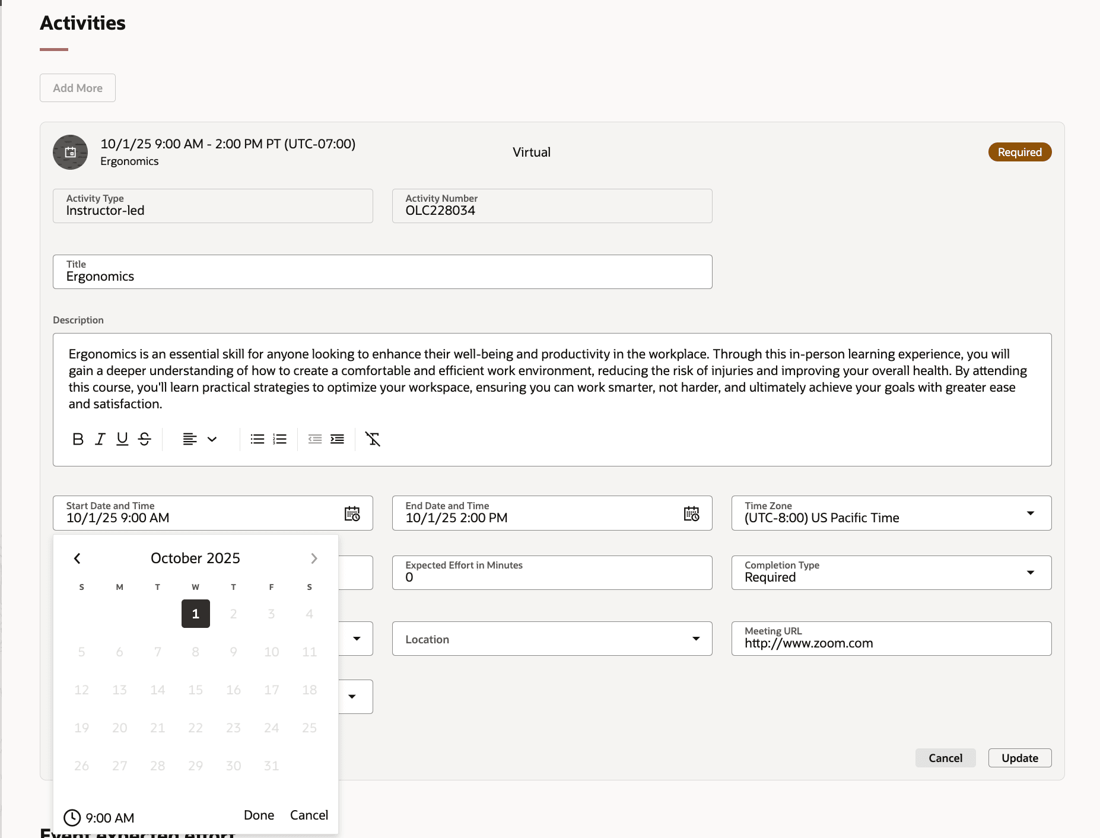
Task: Open the Time Zone dropdown
Action: pos(1031,513)
